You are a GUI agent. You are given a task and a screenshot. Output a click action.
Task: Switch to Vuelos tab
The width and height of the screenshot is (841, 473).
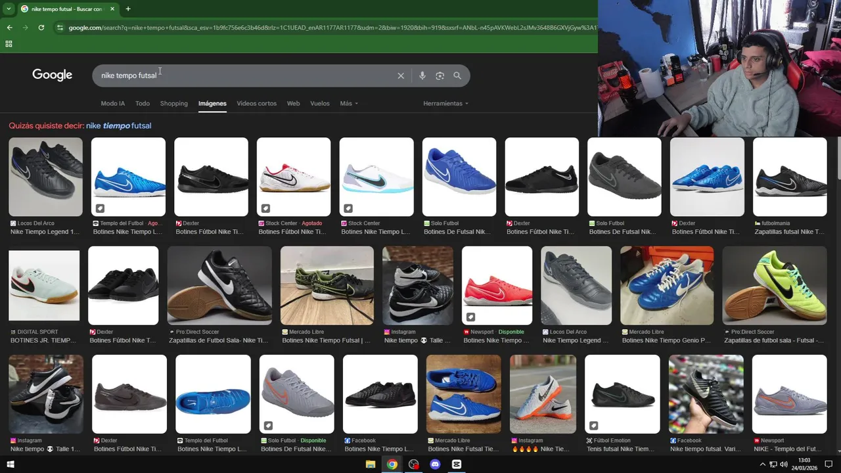pos(320,103)
